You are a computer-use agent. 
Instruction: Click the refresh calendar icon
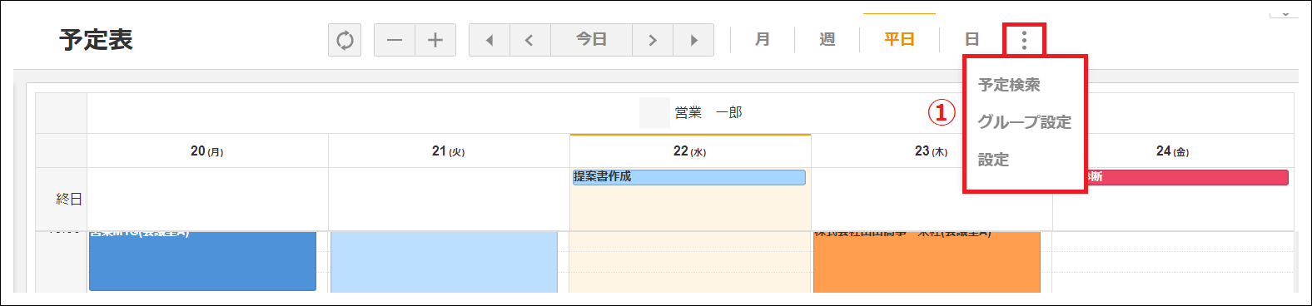345,40
